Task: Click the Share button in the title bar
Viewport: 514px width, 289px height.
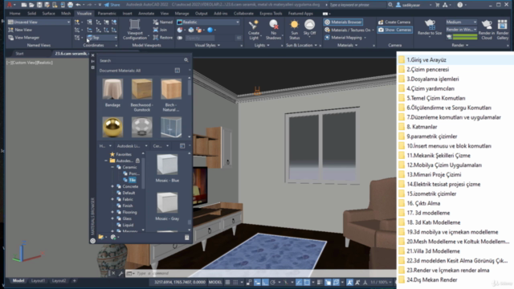Action: [112, 5]
